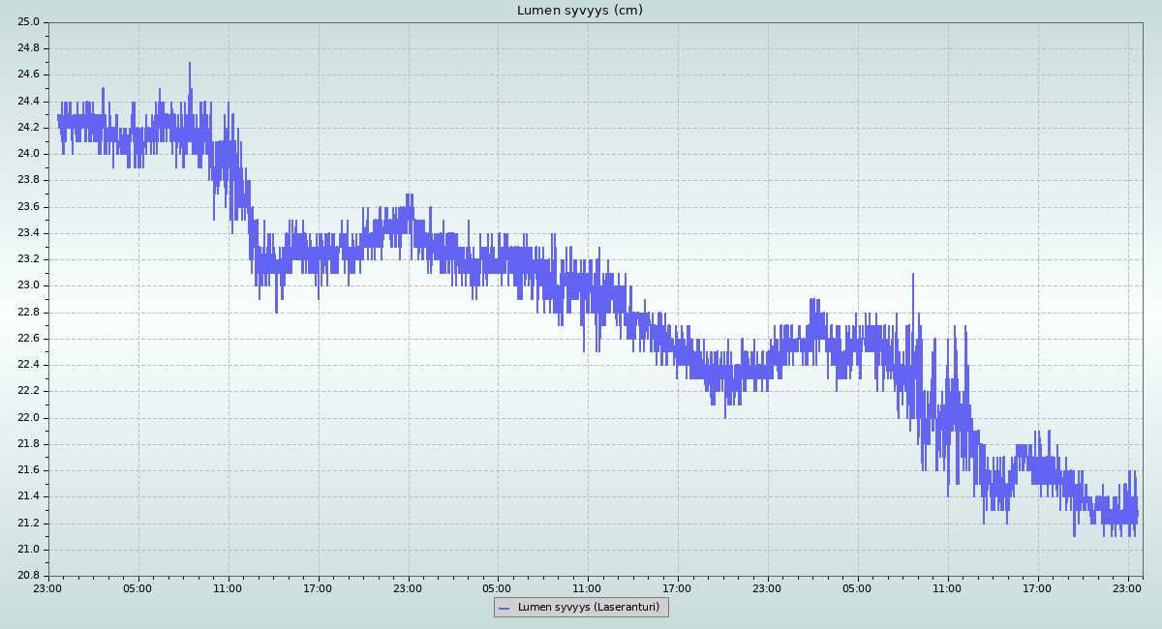Click the first 05:00 time axis label
Image resolution: width=1162 pixels, height=629 pixels.
138,587
